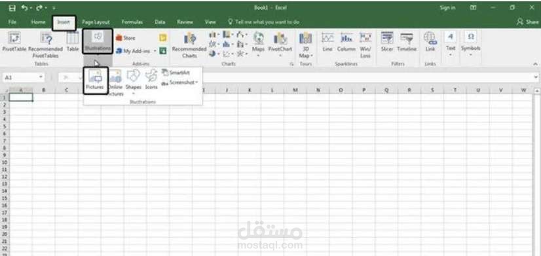Image resolution: width=541 pixels, height=256 pixels.
Task: Insert a PivotTable from the Tables group
Action: (14, 42)
